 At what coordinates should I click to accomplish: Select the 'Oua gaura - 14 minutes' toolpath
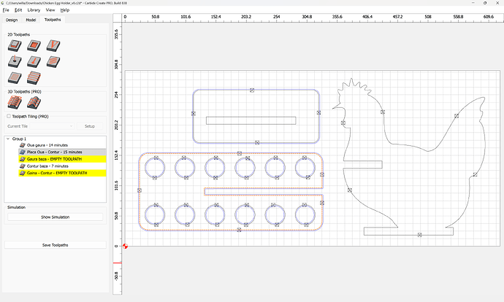coord(47,145)
